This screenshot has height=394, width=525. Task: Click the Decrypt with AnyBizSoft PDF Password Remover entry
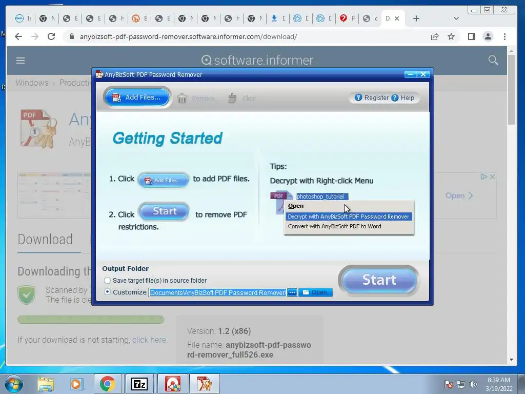click(x=349, y=216)
